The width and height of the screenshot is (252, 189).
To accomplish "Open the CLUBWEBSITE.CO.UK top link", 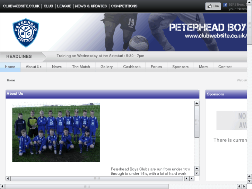I will [21, 6].
